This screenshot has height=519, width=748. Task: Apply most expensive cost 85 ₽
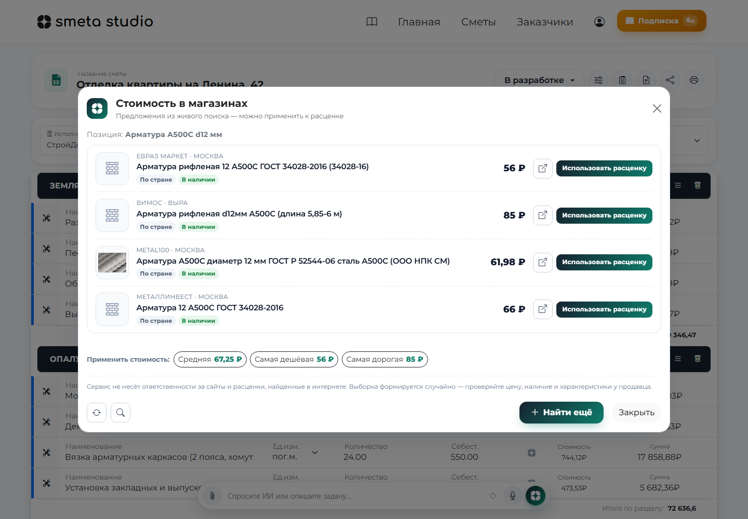click(x=385, y=359)
